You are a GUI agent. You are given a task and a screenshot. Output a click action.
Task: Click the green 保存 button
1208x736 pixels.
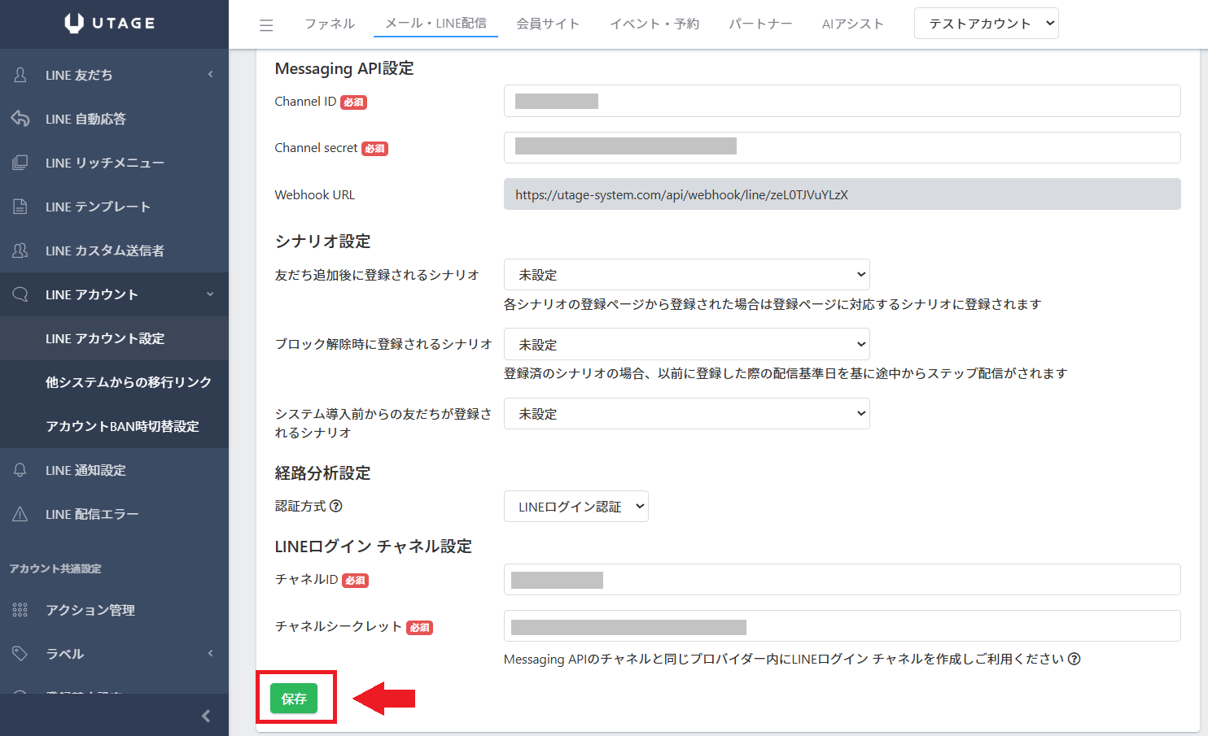(x=294, y=699)
